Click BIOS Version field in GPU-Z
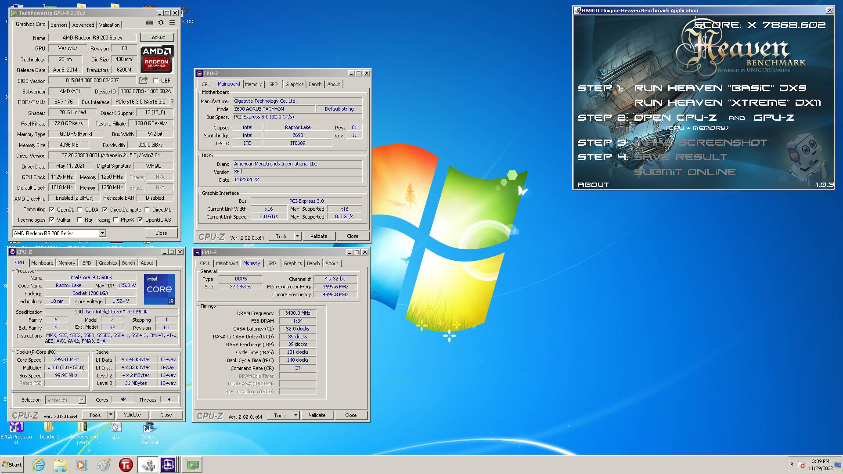 (92, 81)
